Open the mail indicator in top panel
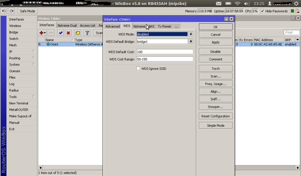The width and height of the screenshot is (301, 176). 219,3
